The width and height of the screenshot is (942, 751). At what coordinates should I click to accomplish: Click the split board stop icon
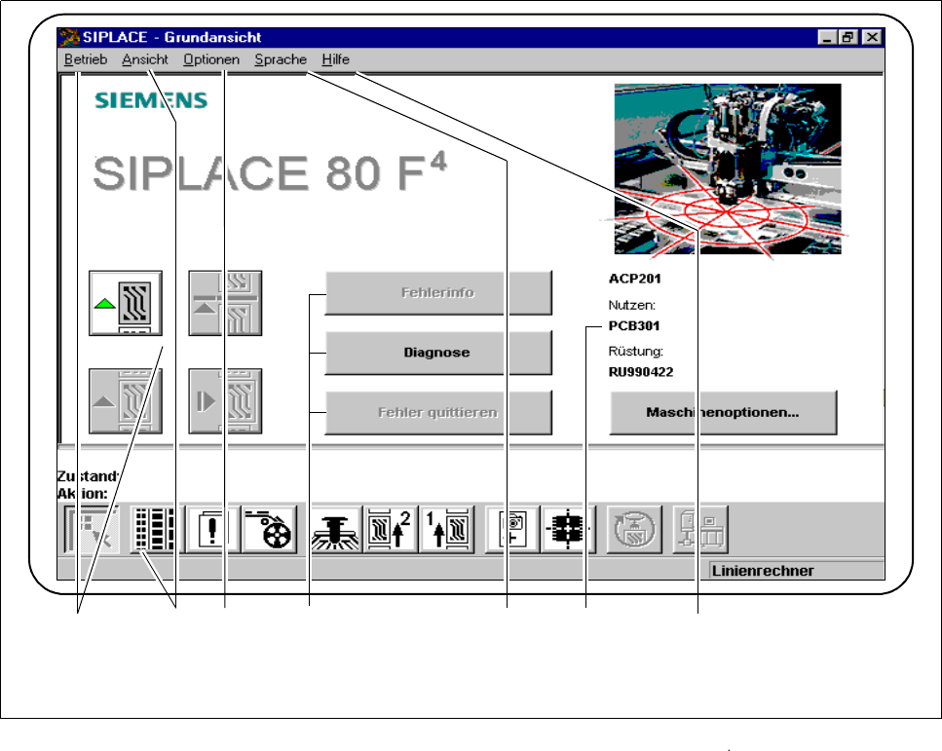(x=225, y=303)
